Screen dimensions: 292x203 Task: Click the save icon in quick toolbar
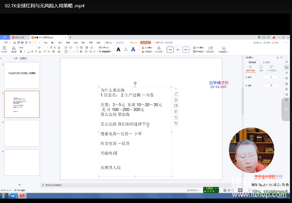pos(15,43)
